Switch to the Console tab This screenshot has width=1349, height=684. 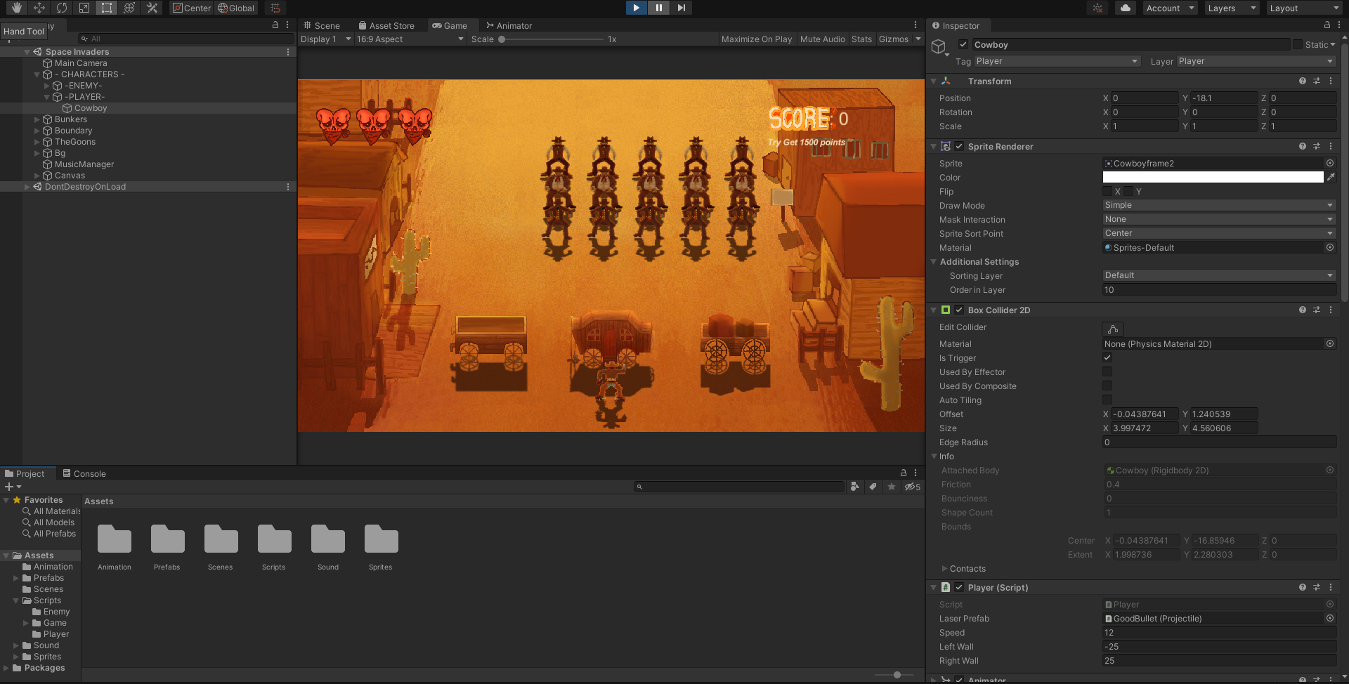coord(84,473)
